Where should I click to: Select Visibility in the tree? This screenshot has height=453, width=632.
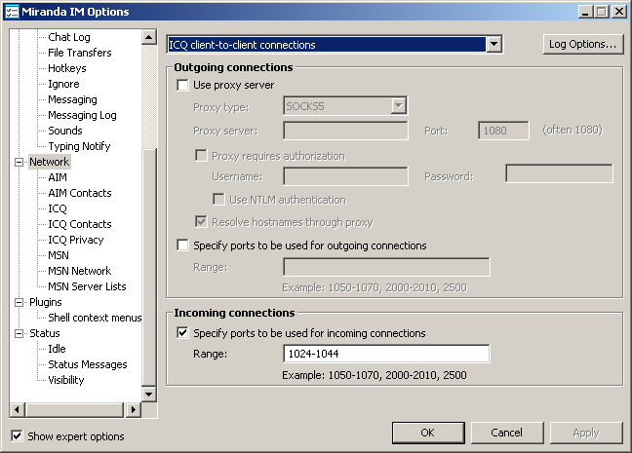pos(66,380)
